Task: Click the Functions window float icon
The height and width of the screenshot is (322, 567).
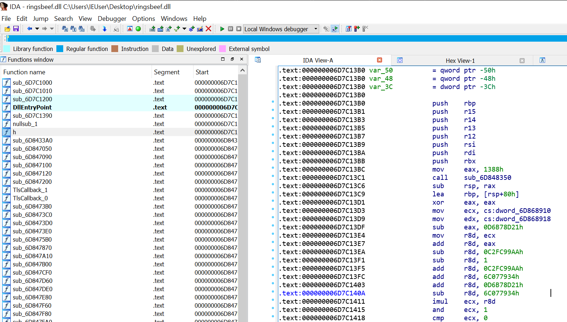Action: pyautogui.click(x=232, y=59)
